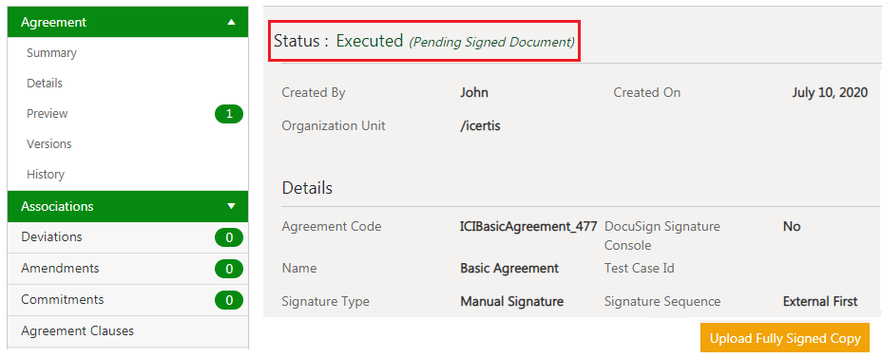Expand the Associations section arrow
This screenshot has height=358, width=882.
pos(231,206)
